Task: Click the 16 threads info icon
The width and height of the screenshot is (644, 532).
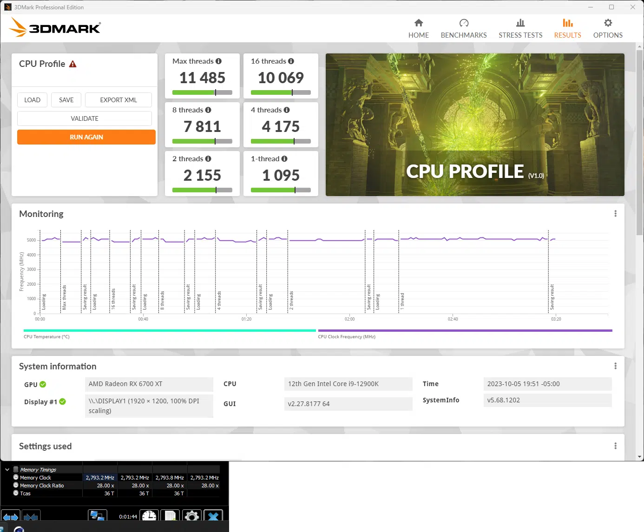Action: click(291, 61)
